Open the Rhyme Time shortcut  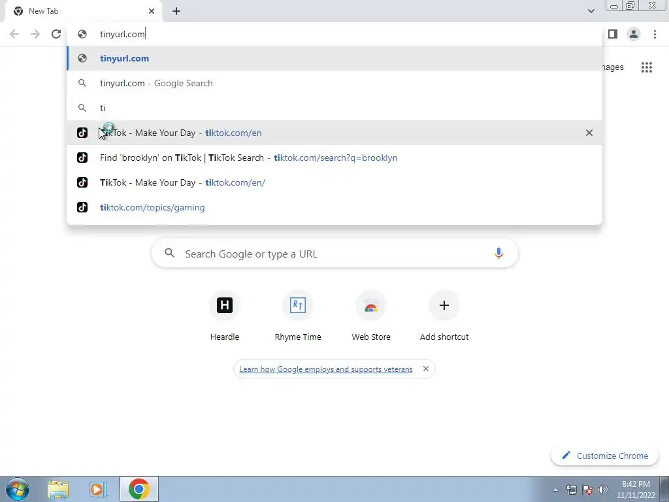[x=298, y=317]
